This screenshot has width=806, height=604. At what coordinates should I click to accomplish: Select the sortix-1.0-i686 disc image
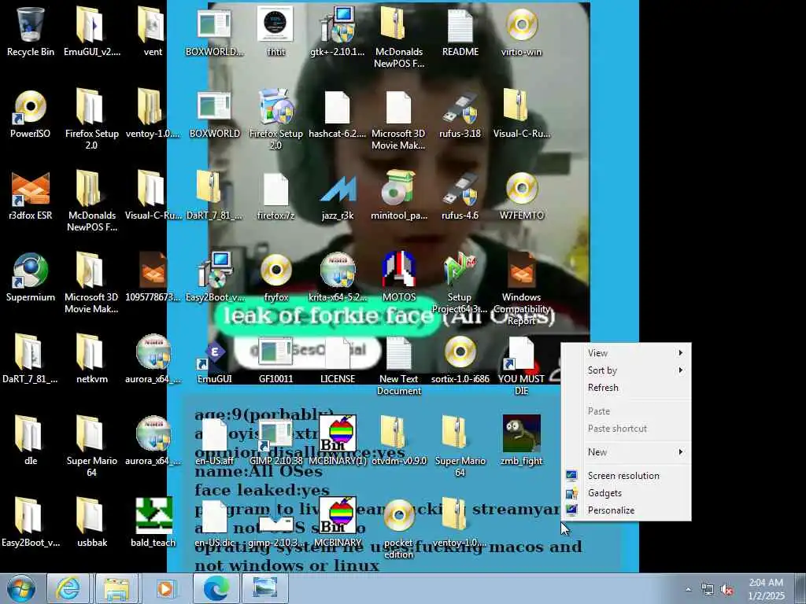[x=460, y=359]
